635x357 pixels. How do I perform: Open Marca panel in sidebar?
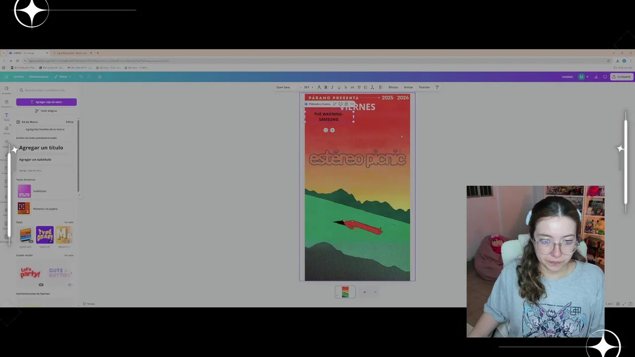[x=6, y=130]
